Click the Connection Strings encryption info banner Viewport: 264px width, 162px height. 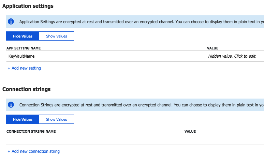(x=135, y=105)
